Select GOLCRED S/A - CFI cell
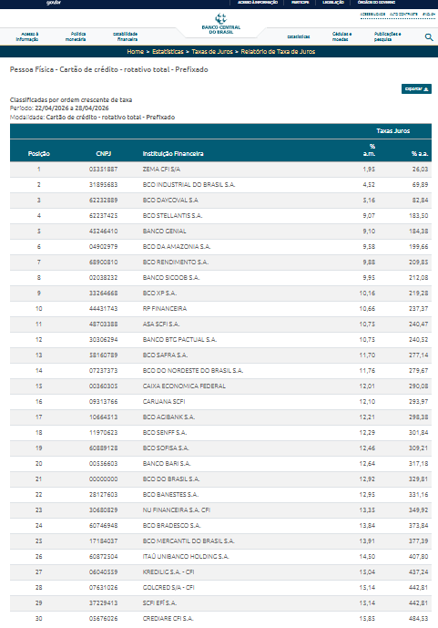The image size is (438, 628). click(x=168, y=587)
